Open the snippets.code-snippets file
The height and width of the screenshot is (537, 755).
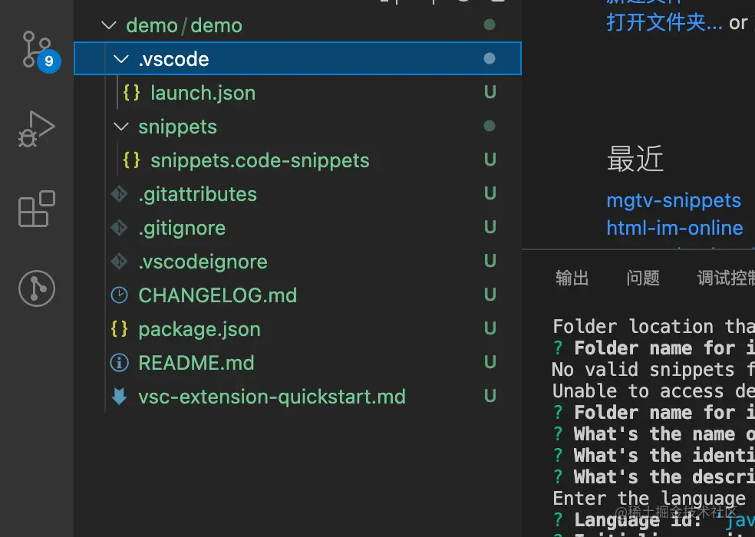(x=259, y=160)
